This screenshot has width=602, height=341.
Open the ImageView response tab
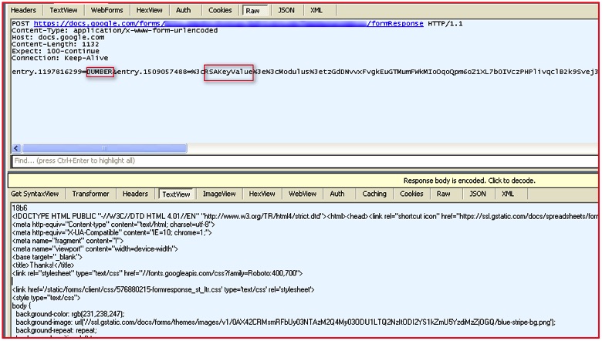click(x=219, y=194)
